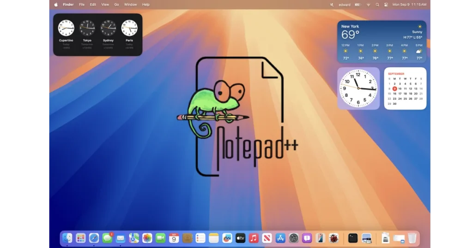Click the 12 PM sunny forecast icon
Screen dimensions: 473x248
(346, 52)
